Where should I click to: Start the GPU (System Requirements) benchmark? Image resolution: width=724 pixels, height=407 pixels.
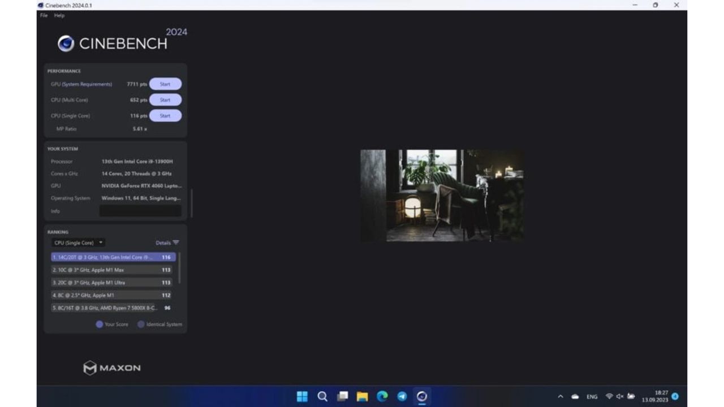pos(165,84)
